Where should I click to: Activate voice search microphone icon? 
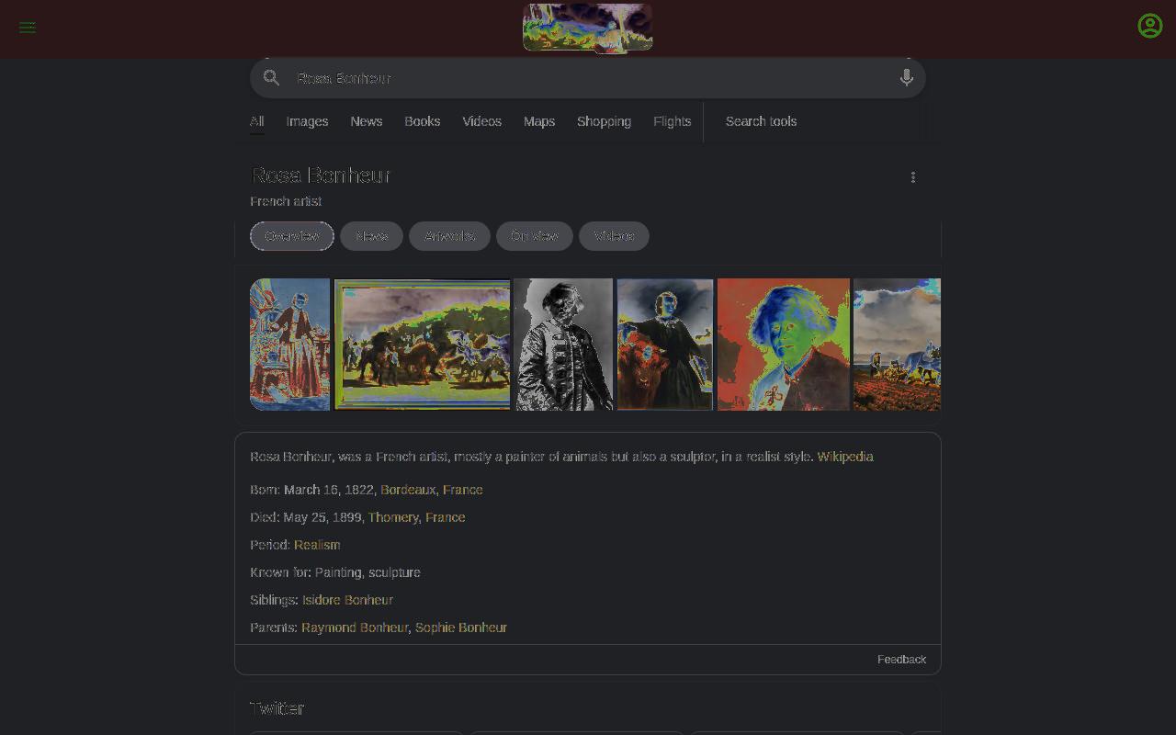[906, 78]
